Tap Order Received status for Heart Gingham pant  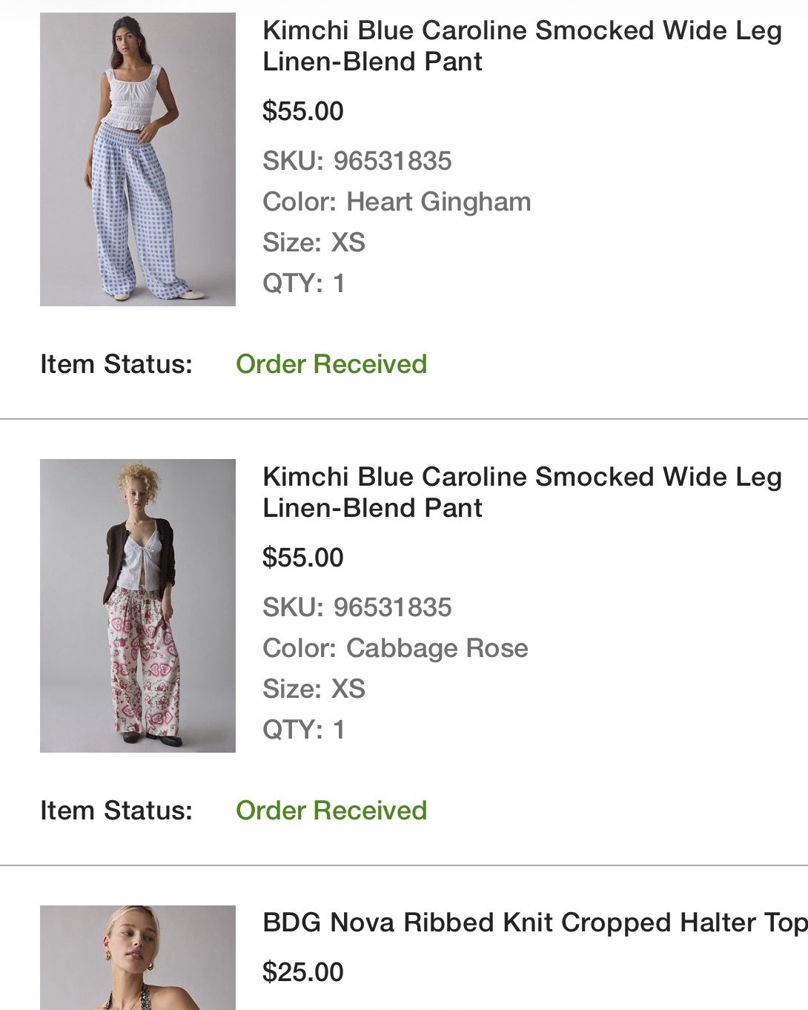tap(331, 364)
